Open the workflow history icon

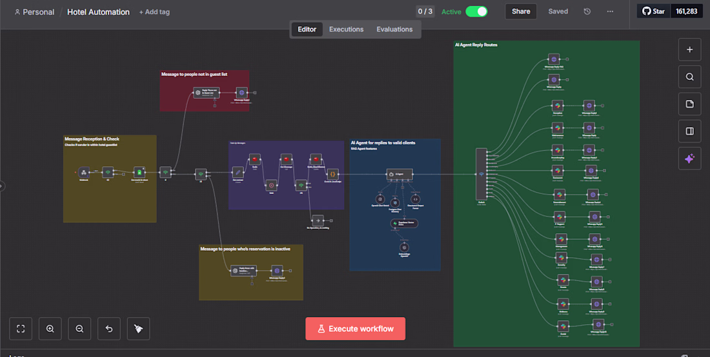[587, 12]
